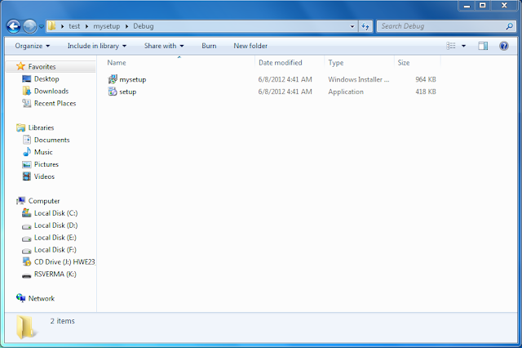
Task: Click the '2 items' status text
Action: pos(63,321)
